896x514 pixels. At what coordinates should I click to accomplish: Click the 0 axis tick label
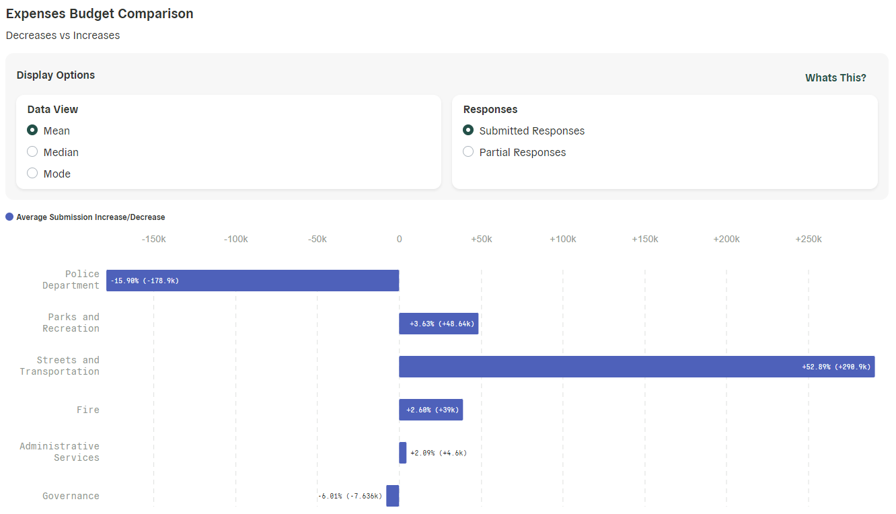399,240
